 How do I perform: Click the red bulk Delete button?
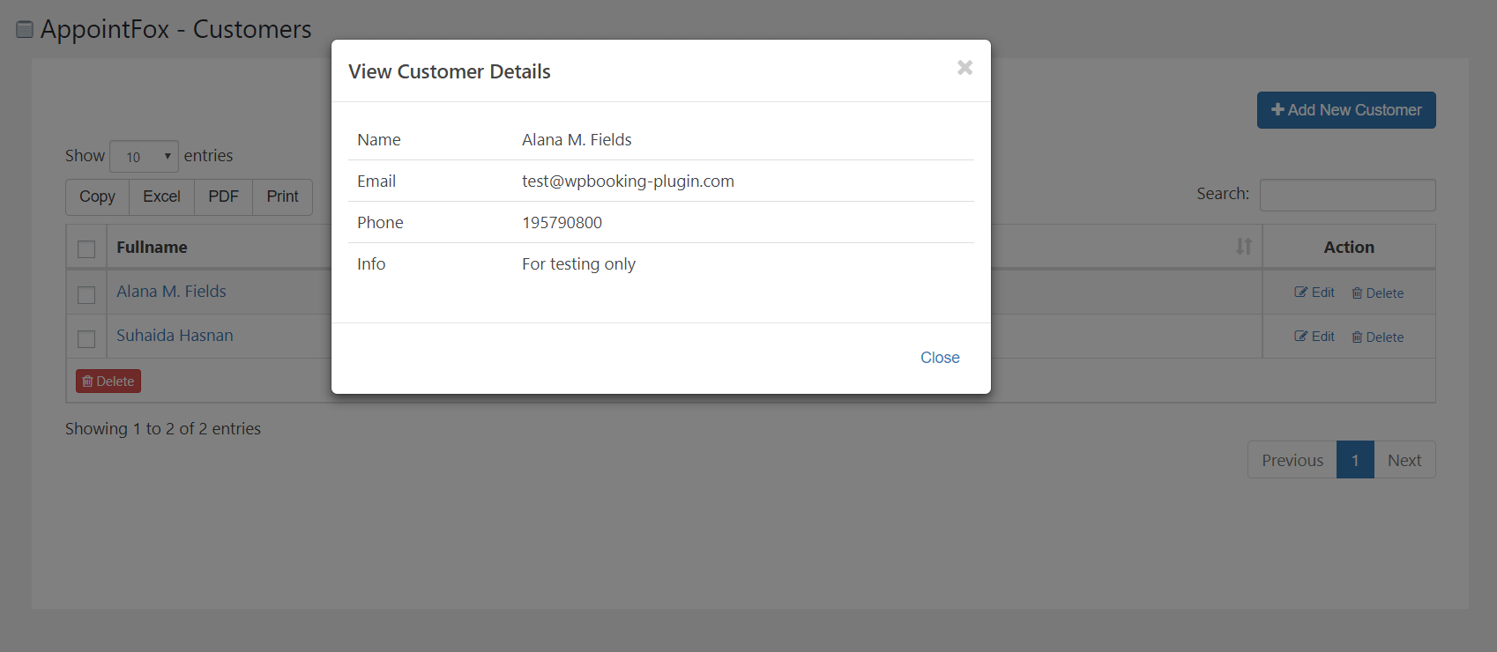(x=108, y=382)
